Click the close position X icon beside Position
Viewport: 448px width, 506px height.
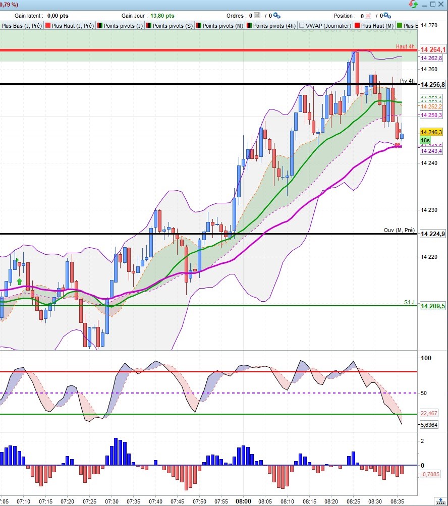coord(368,16)
